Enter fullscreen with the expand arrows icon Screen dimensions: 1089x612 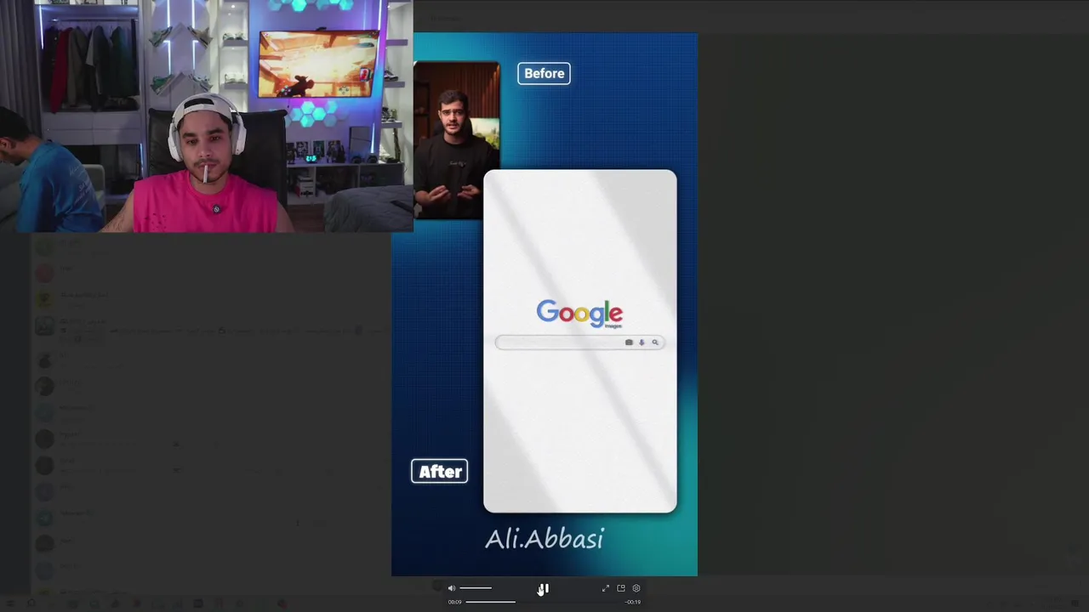point(606,588)
